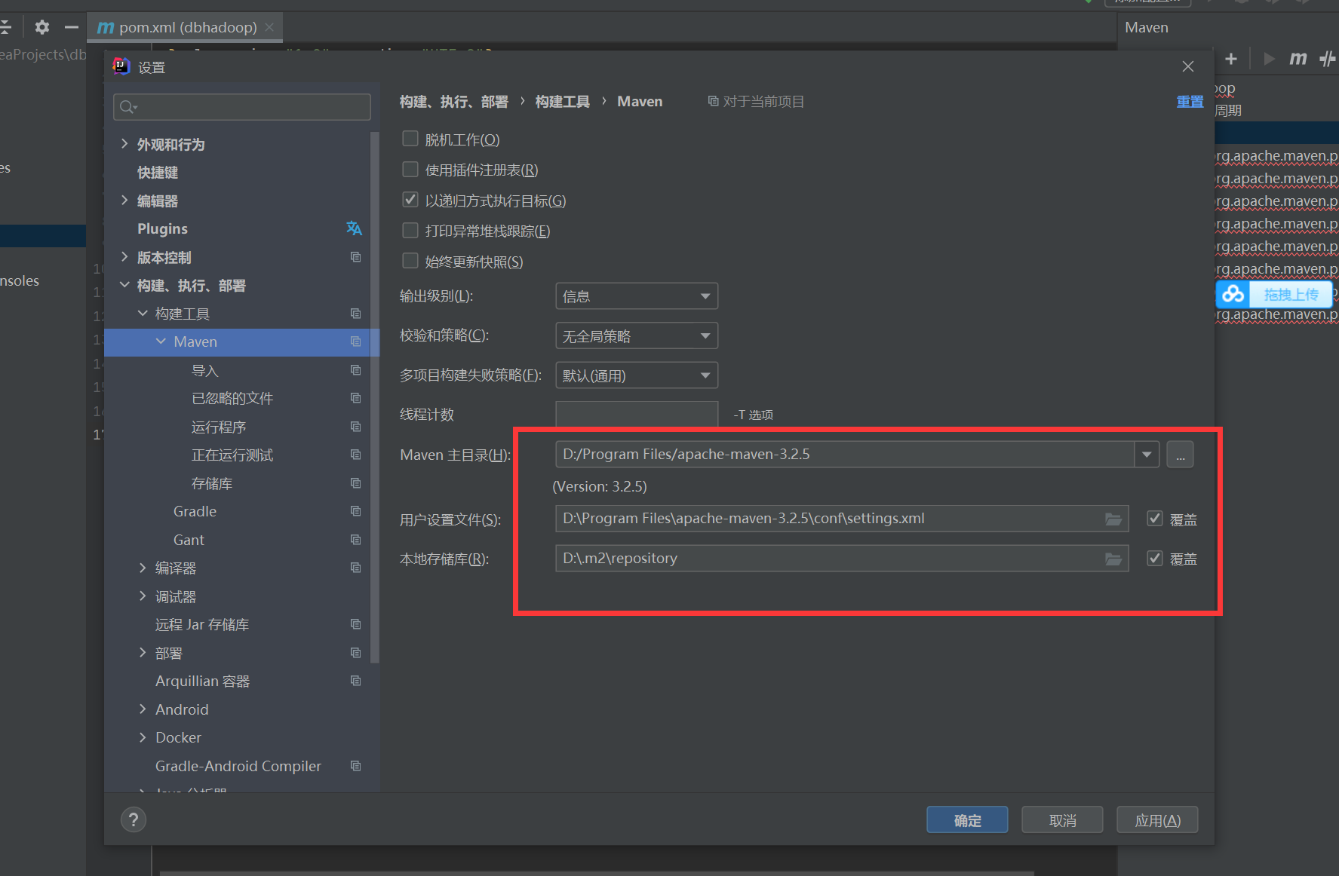Screen dimensions: 1339x876
Task: Click the 确定 button
Action: pos(967,820)
